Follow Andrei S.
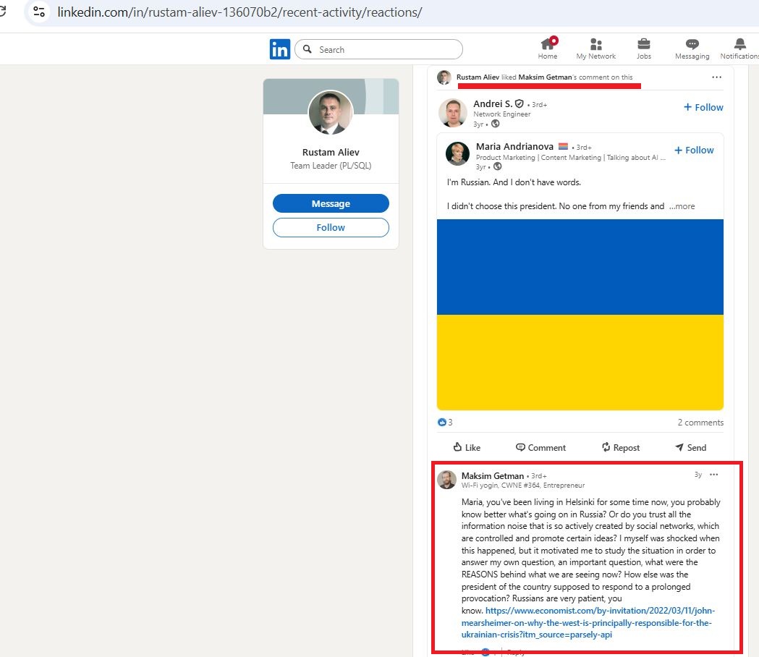The height and width of the screenshot is (657, 759). tap(703, 107)
